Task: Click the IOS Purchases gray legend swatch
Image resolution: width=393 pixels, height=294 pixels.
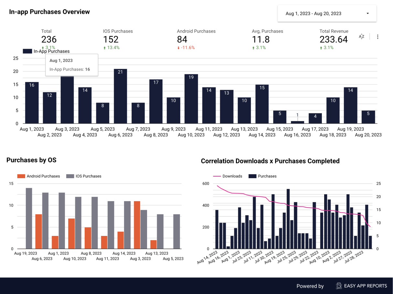Action: tap(70, 176)
